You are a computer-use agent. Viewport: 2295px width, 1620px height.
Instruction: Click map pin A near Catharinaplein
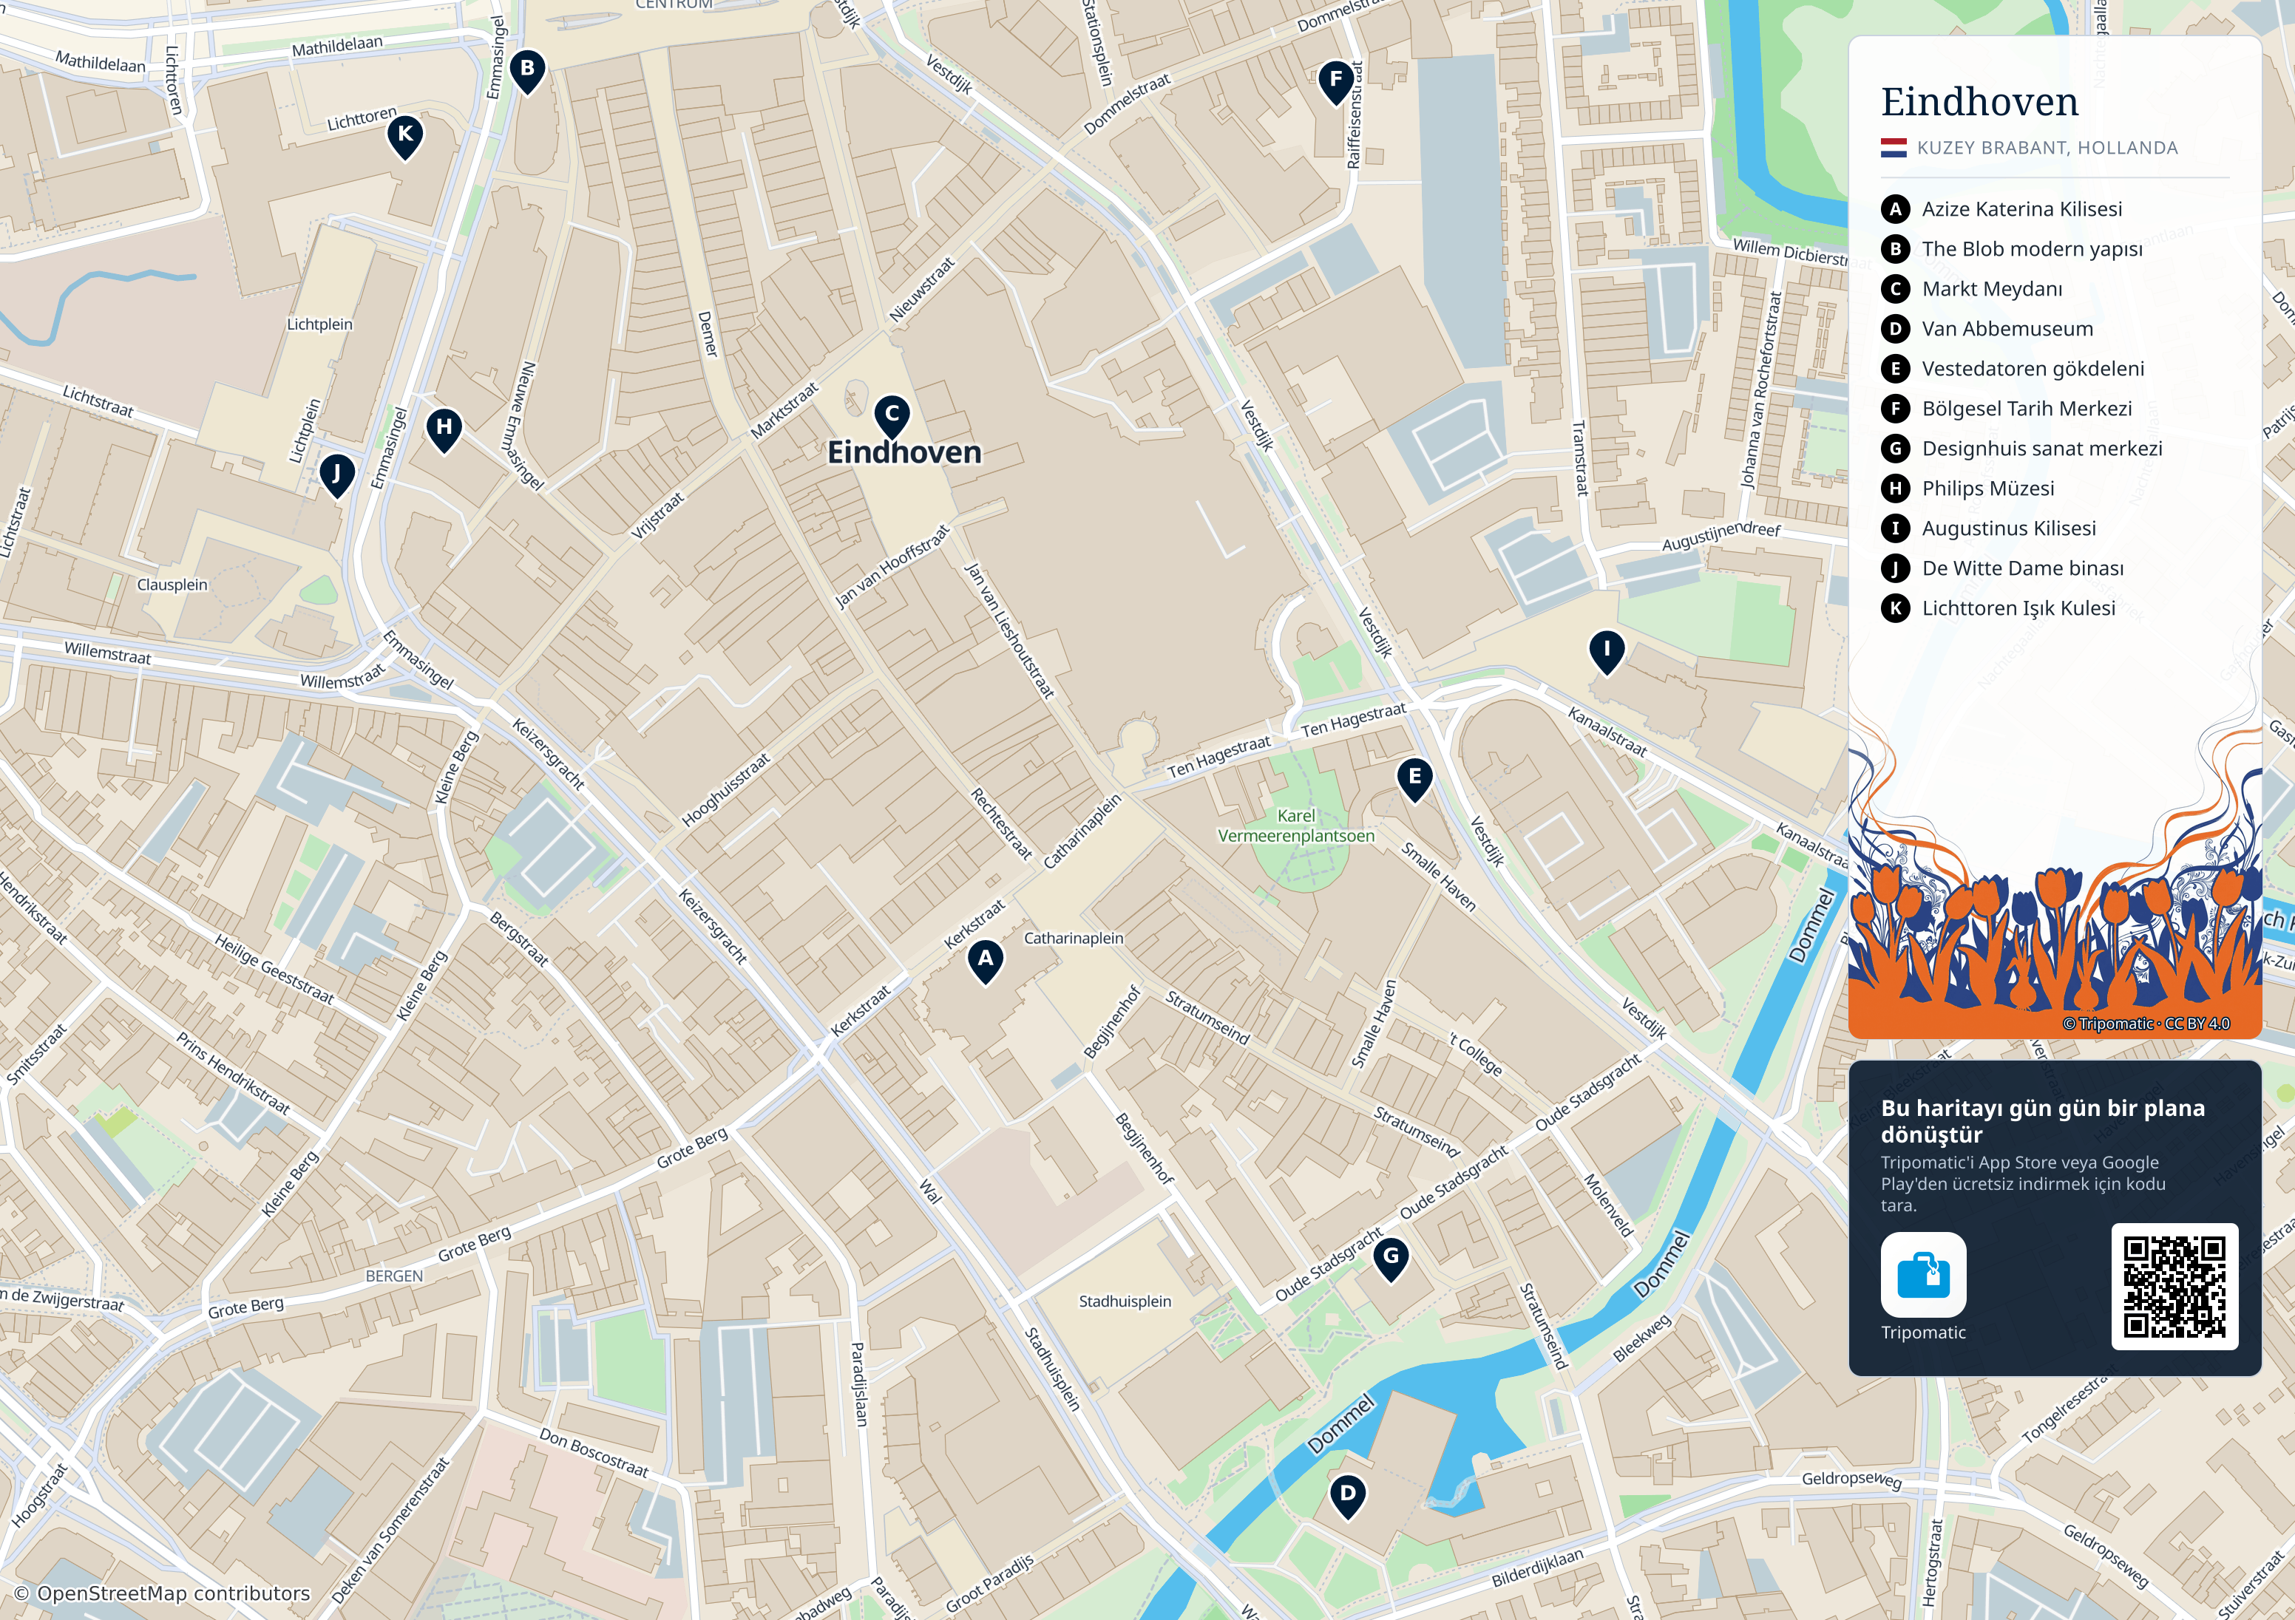pos(986,962)
